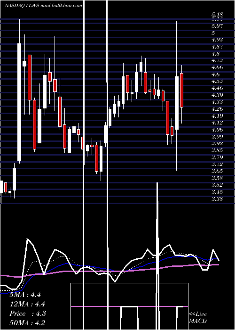Select the 4.33 price axis label
This screenshot has height=330, width=235.
(x=217, y=102)
